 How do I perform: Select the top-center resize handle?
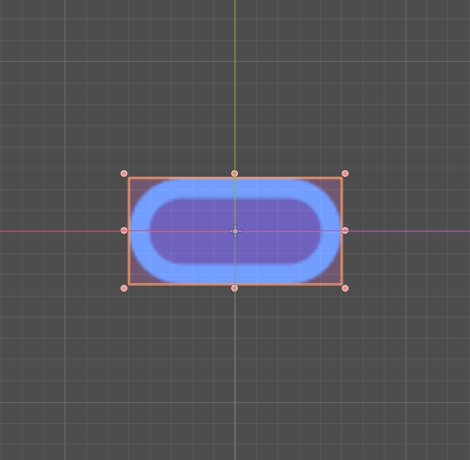click(x=235, y=173)
